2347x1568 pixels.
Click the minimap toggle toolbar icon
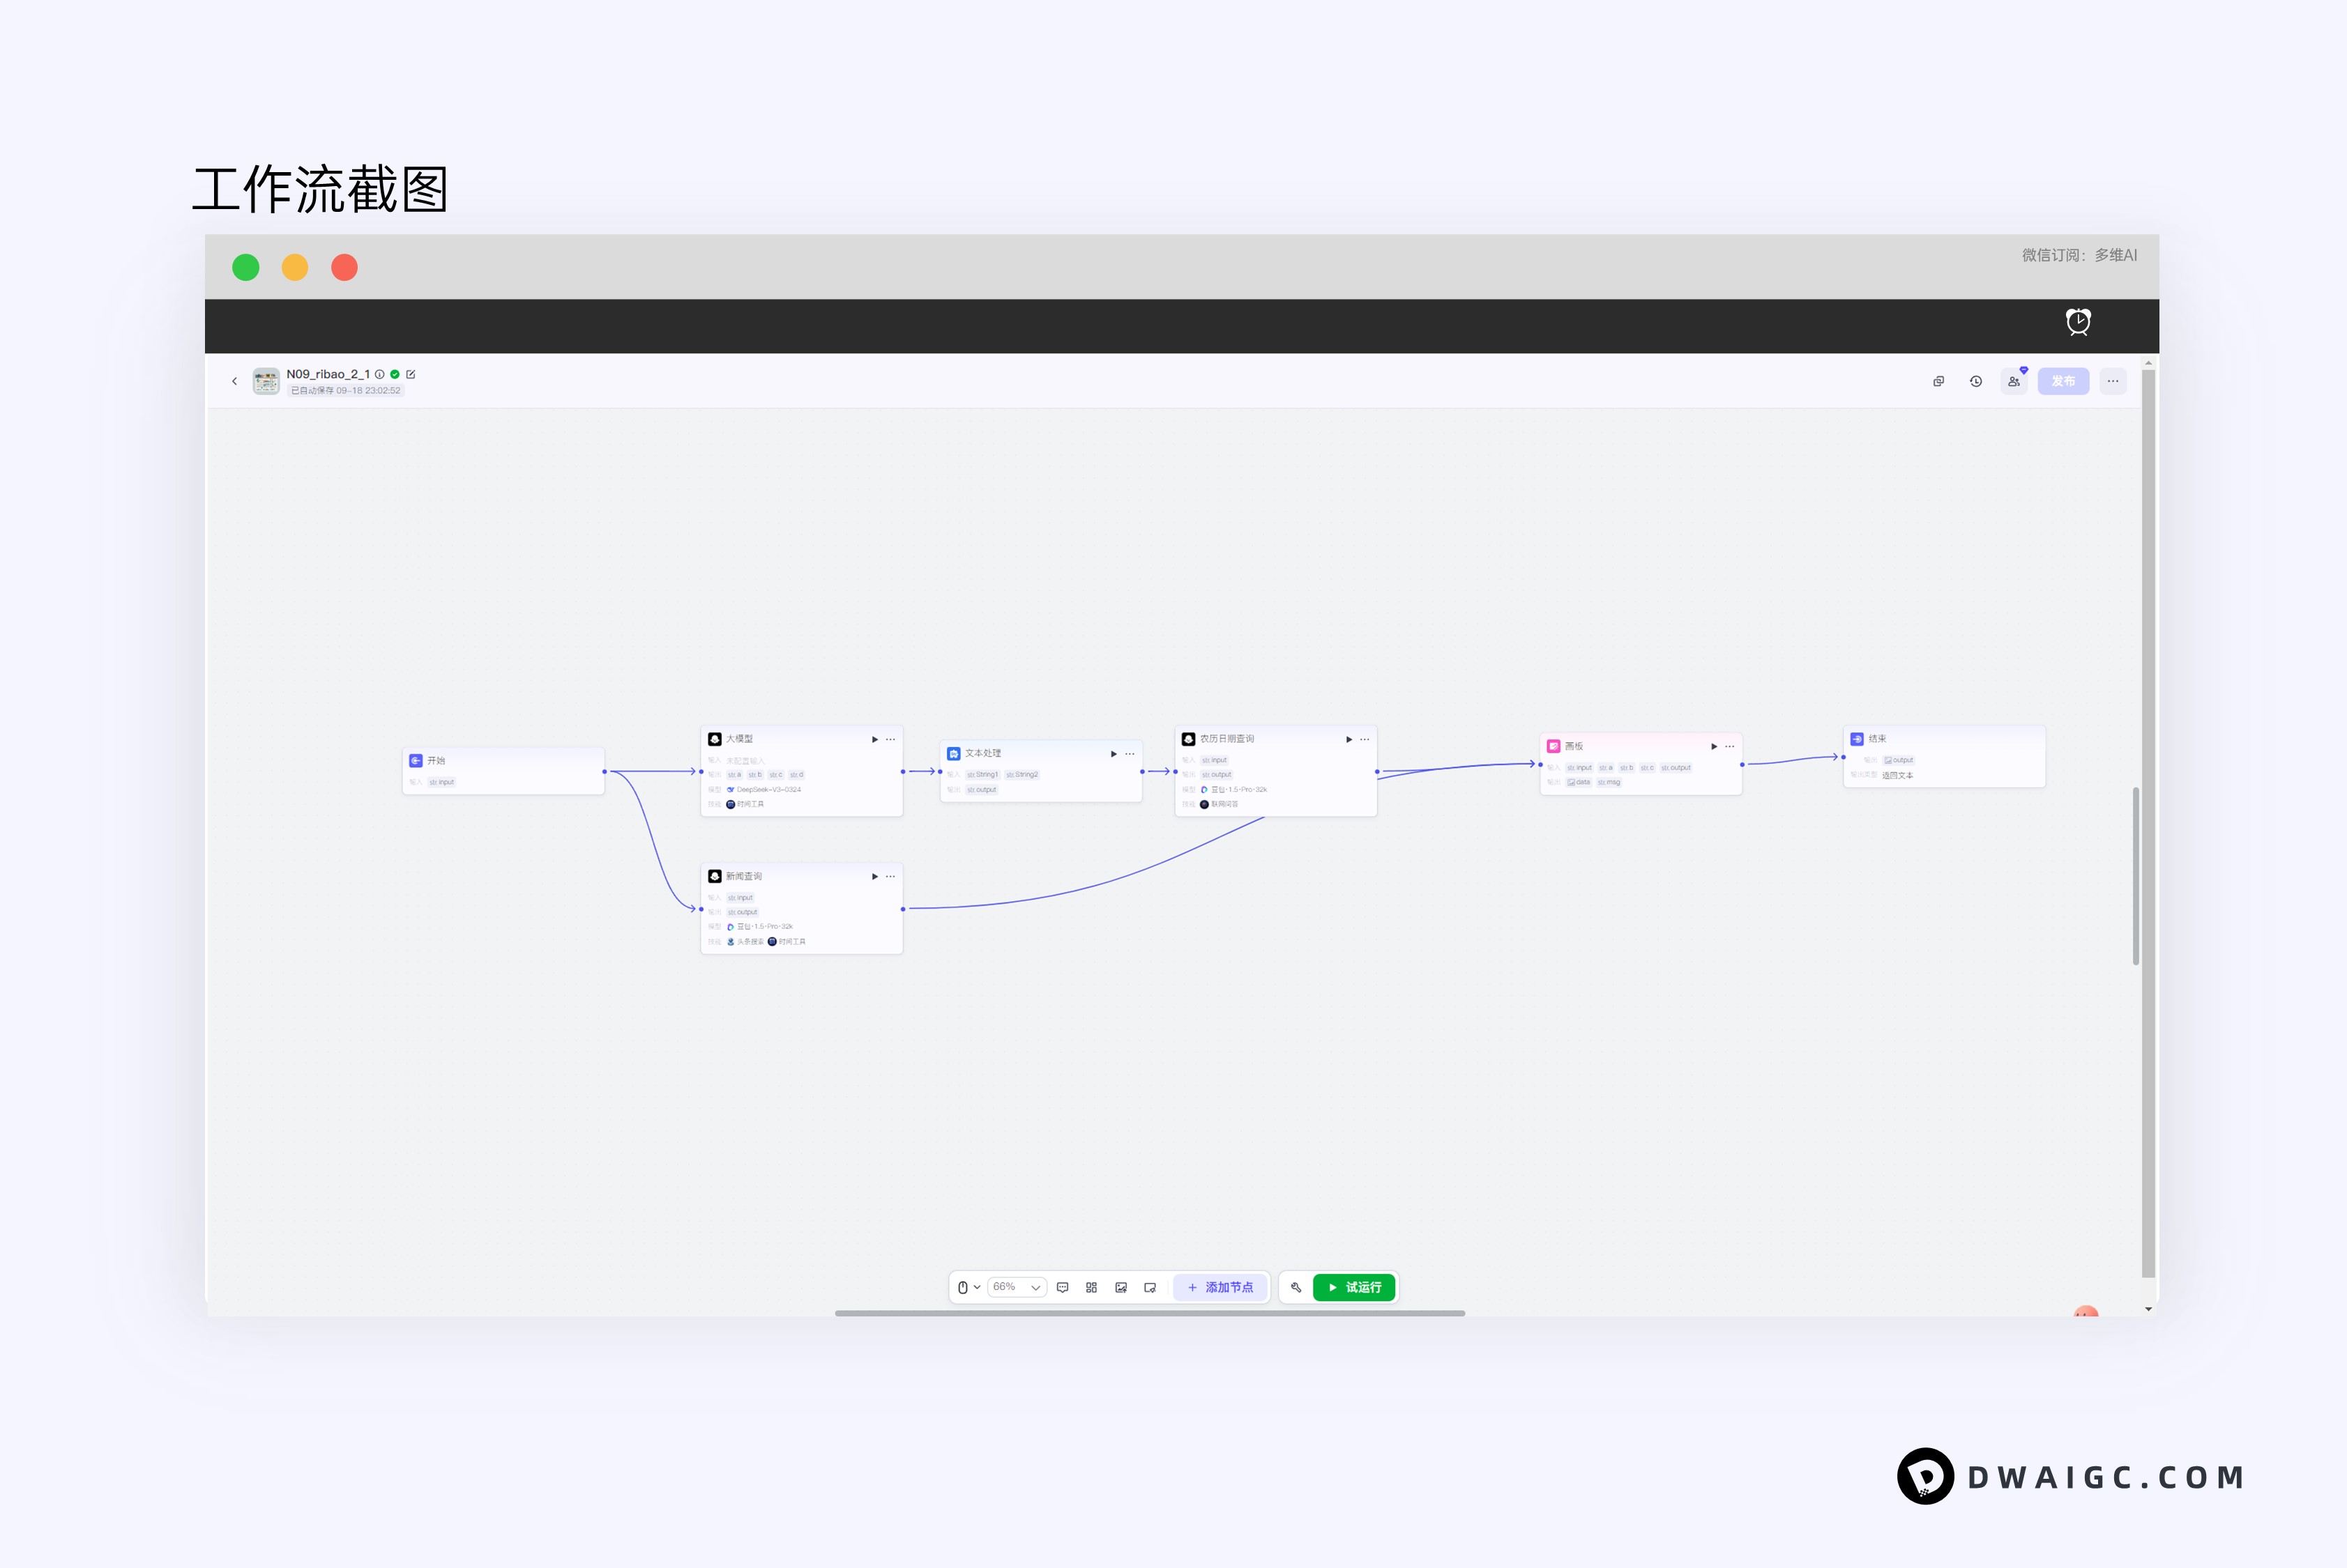[1150, 1287]
